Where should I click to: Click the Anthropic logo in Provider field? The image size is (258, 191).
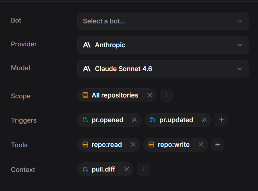[x=87, y=45]
